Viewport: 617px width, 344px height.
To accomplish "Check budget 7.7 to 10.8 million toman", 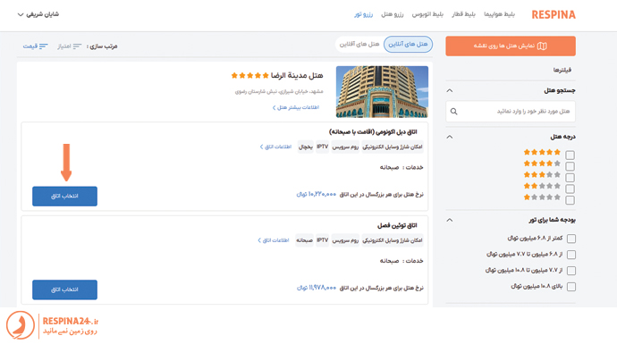I will tap(571, 271).
